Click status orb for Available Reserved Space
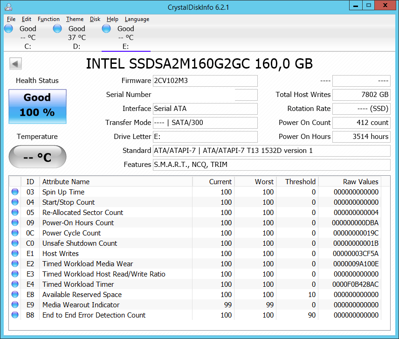Screen dimensions: 399x339 click(15, 295)
